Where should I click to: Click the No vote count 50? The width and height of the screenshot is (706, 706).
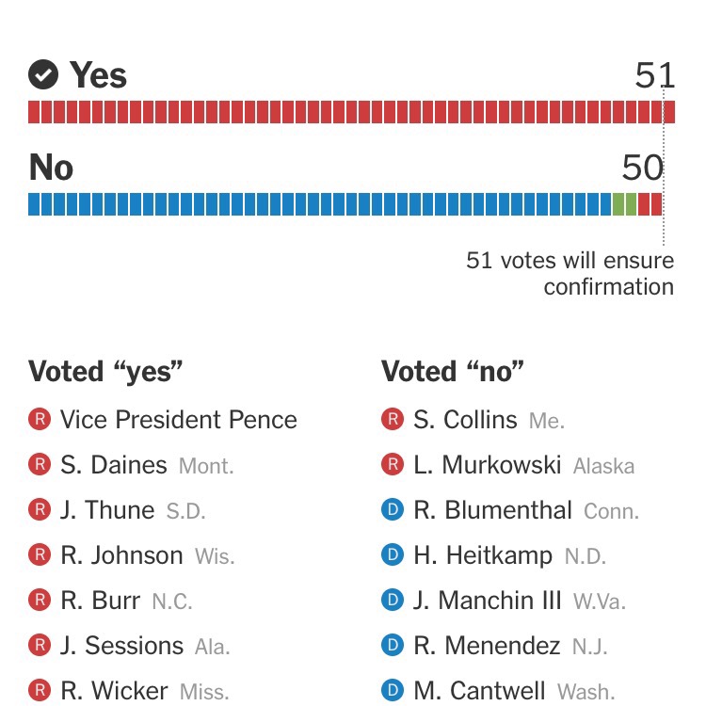[x=643, y=168]
